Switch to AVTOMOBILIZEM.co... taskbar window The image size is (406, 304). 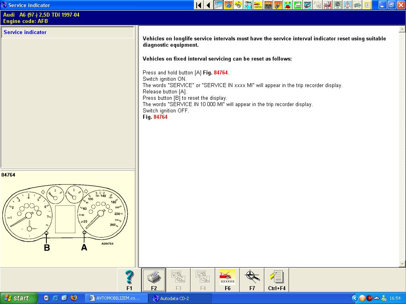pyautogui.click(x=117, y=298)
